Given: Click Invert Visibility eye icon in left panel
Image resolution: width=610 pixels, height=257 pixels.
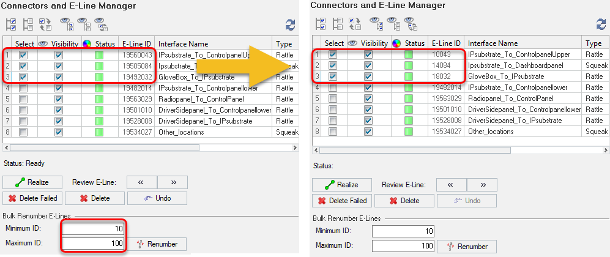Looking at the screenshot, I should click(102, 24).
